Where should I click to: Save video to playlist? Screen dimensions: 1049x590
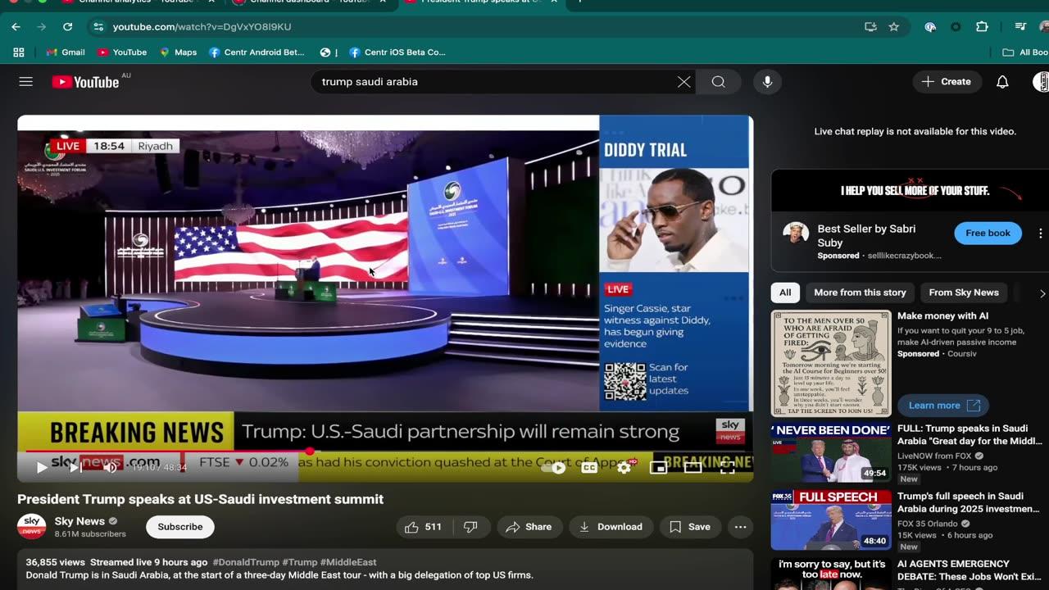point(690,527)
